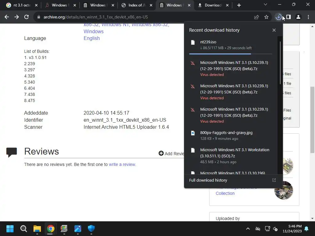Image resolution: width=315 pixels, height=236 pixels.
Task: Close the Downloads tab
Action: pyautogui.click(x=227, y=5)
